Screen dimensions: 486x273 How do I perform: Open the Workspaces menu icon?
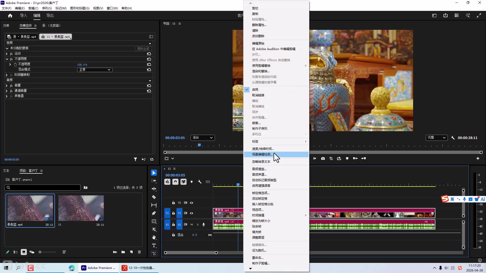pos(457,15)
